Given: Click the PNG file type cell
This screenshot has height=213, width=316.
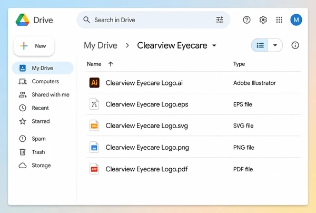Looking at the screenshot, I should click(x=244, y=148).
